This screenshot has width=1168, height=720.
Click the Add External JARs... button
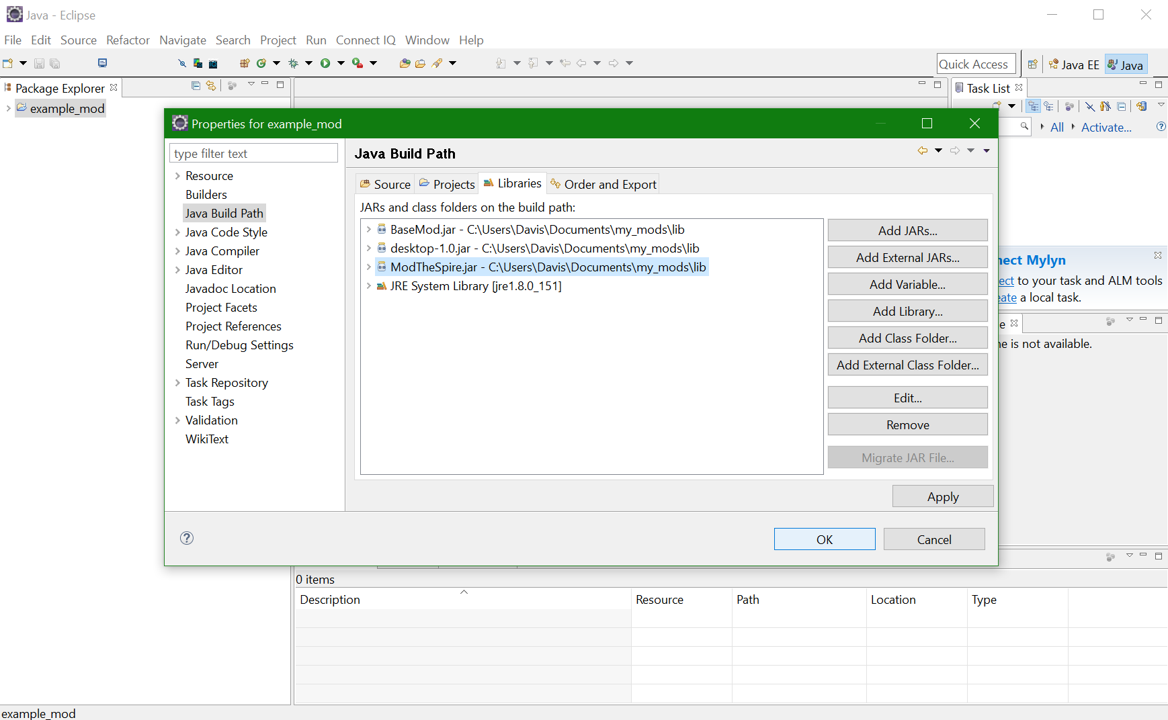(907, 257)
